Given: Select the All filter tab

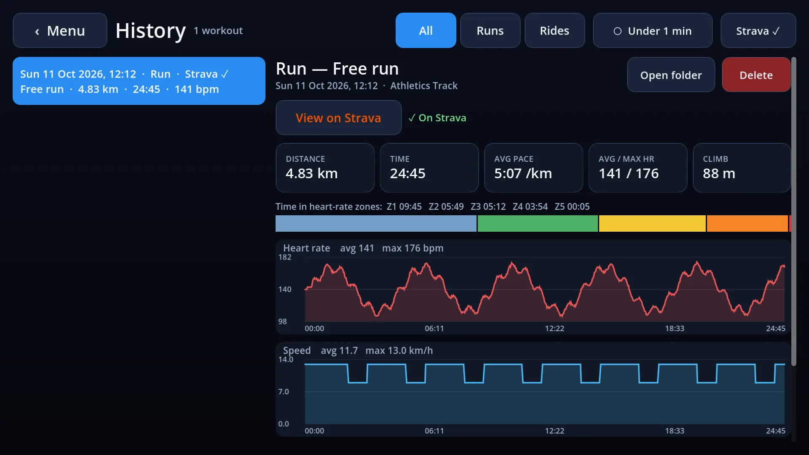Looking at the screenshot, I should [x=426, y=30].
